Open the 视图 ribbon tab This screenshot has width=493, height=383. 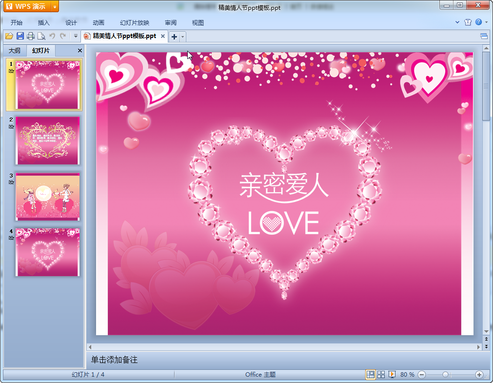pos(198,22)
